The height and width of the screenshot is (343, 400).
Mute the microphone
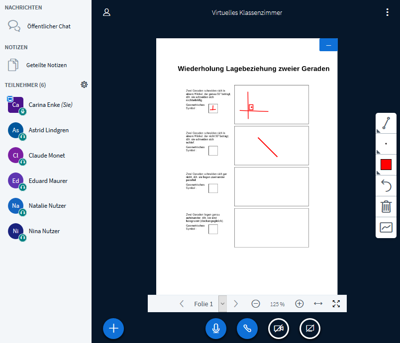pyautogui.click(x=215, y=329)
